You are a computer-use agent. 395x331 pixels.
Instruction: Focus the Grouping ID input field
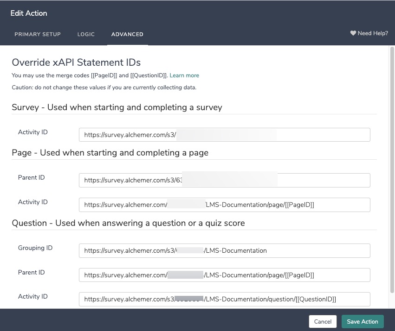point(224,250)
